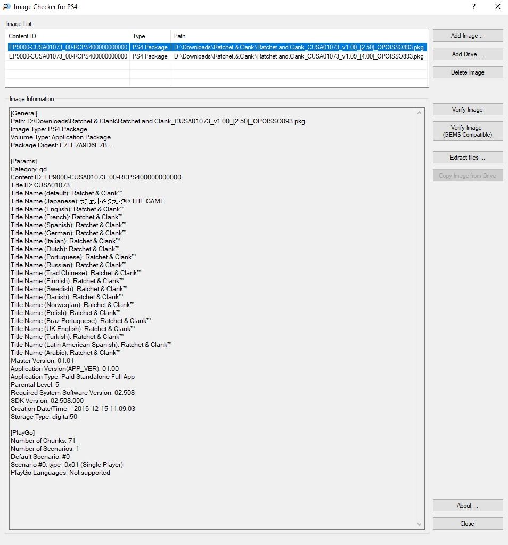Image resolution: width=508 pixels, height=545 pixels.
Task: Click the [General] section heading
Action: tap(24, 113)
